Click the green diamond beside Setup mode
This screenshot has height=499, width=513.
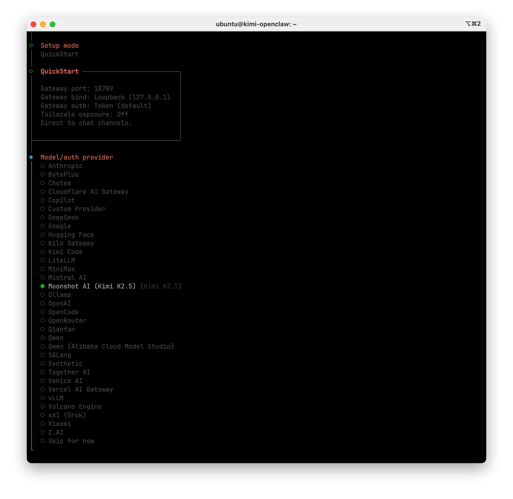(31, 45)
